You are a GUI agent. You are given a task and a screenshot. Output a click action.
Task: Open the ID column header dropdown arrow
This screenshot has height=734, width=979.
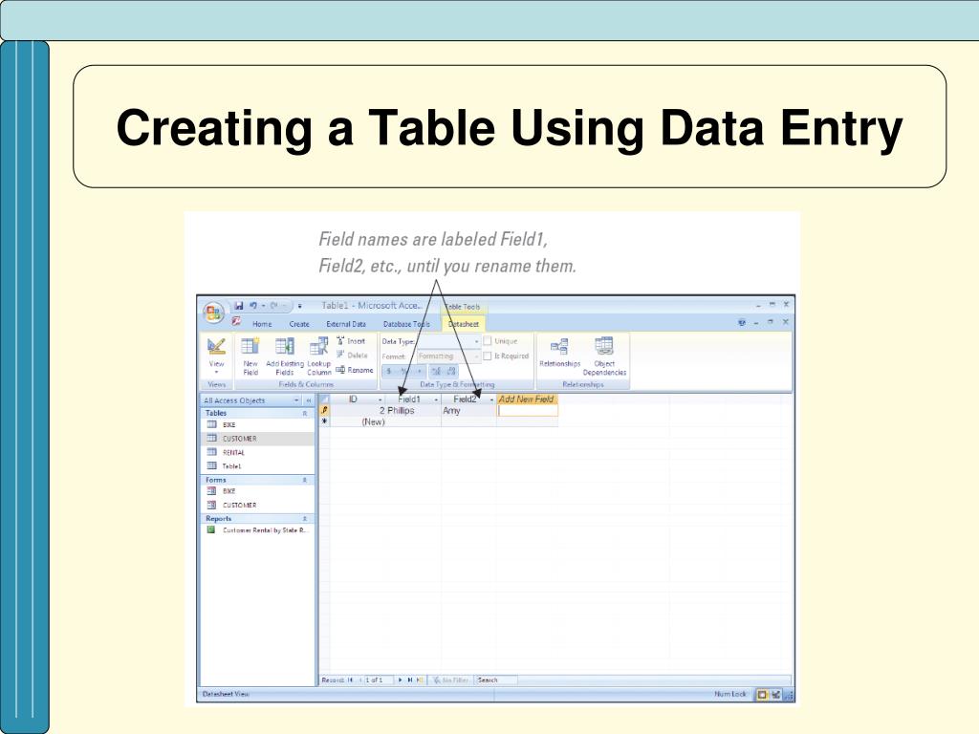[x=380, y=399]
